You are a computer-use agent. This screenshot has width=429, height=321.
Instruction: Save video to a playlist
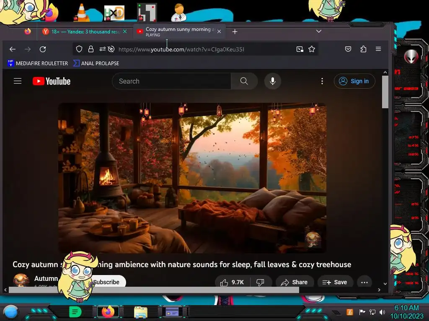click(x=335, y=282)
